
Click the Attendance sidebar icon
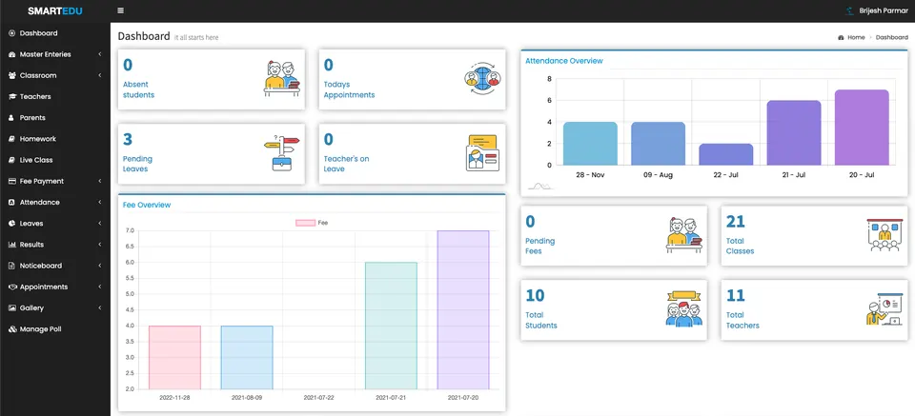coord(11,202)
